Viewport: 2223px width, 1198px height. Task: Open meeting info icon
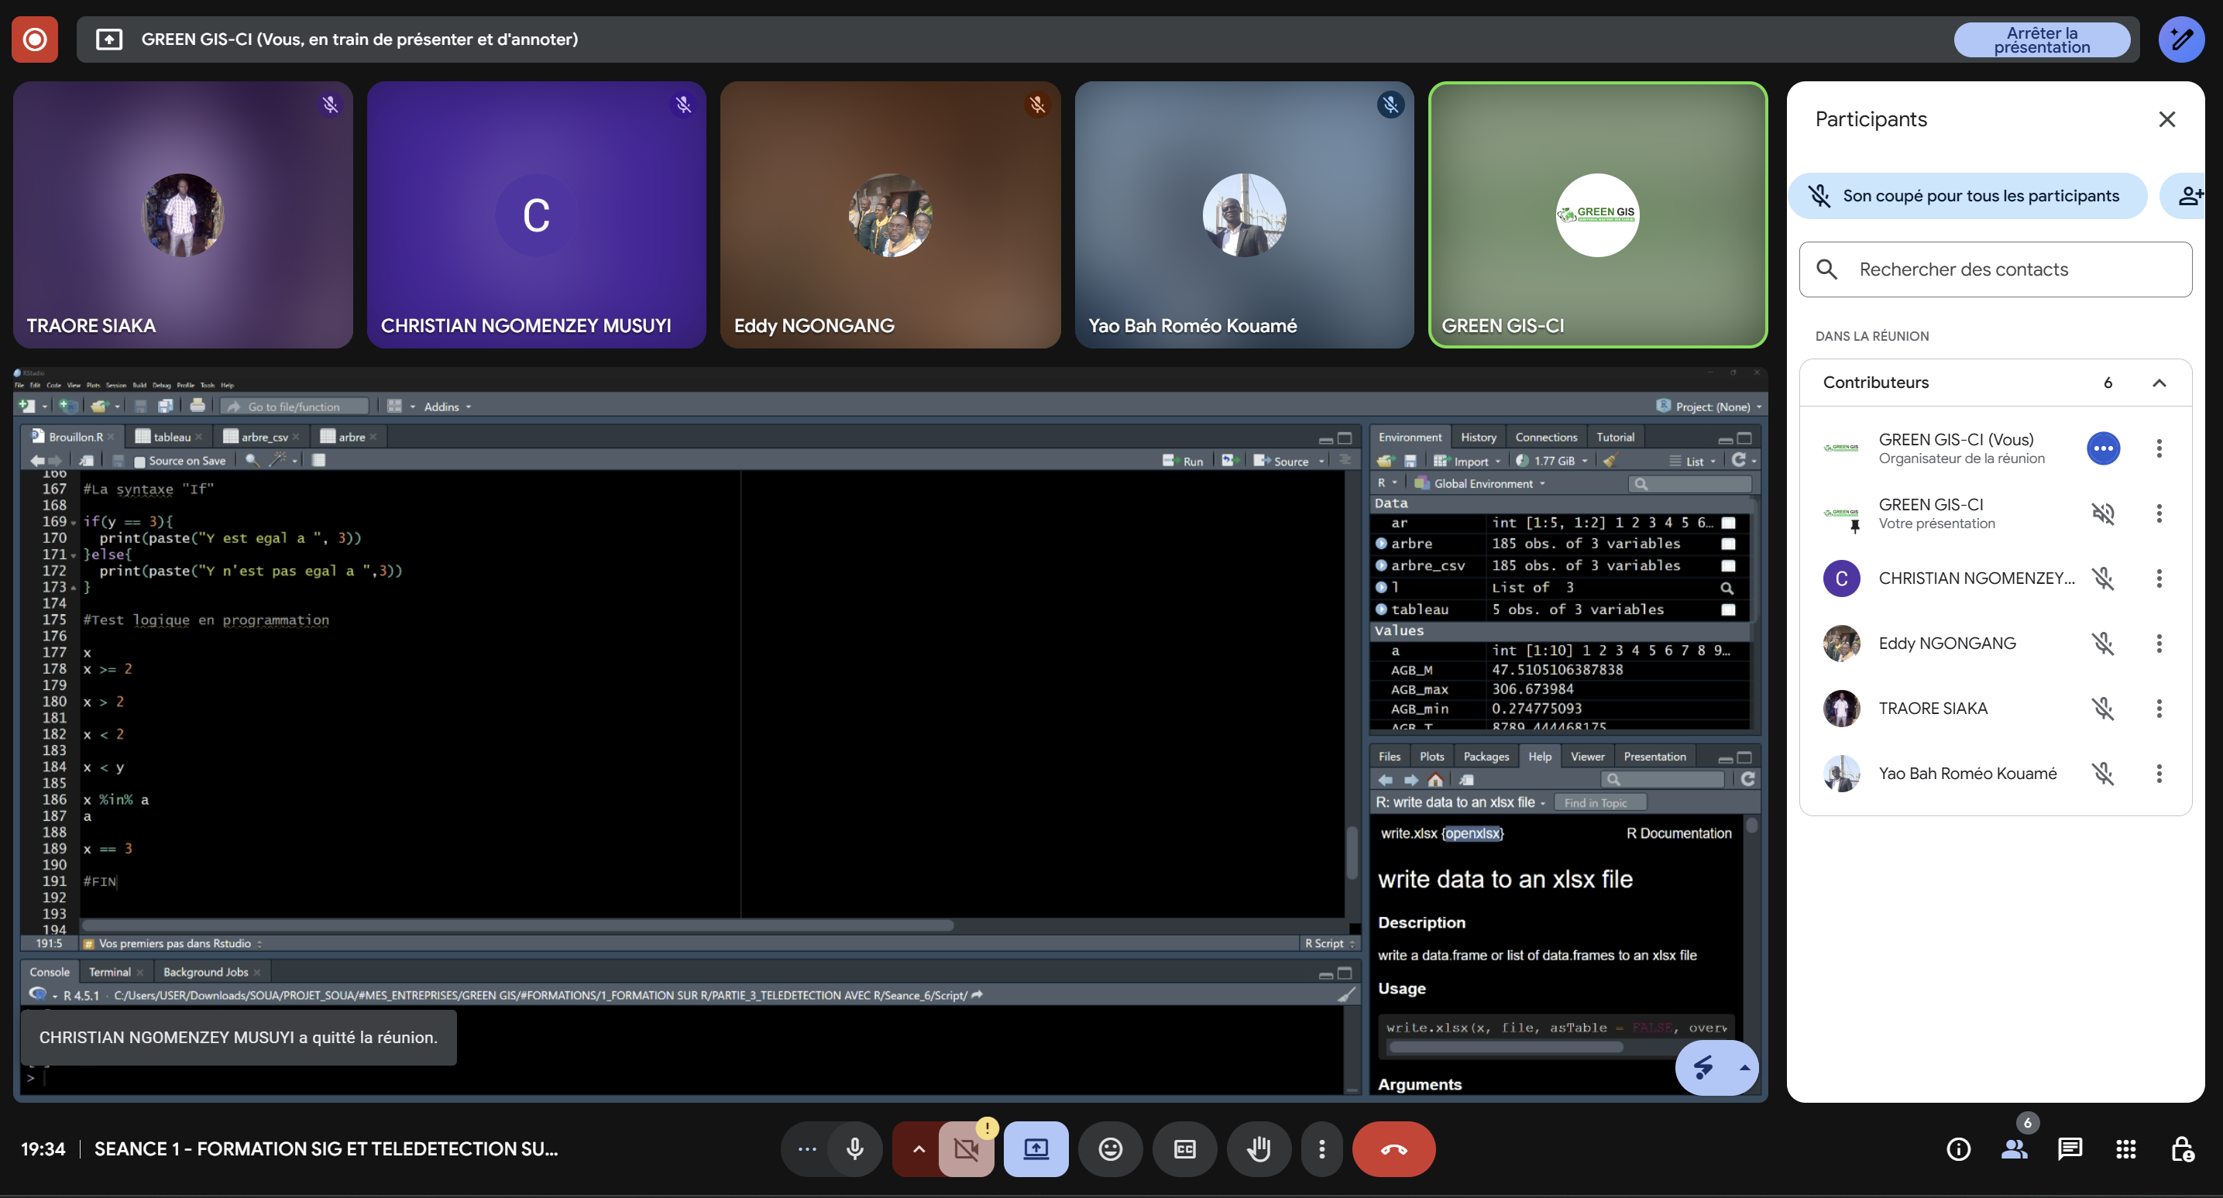(1958, 1149)
